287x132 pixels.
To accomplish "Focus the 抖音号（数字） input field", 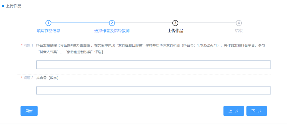I will pos(153,90).
